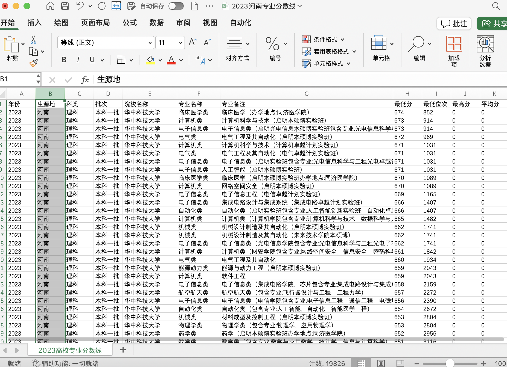The width and height of the screenshot is (507, 367).
Task: Open the fill color dropdown arrow
Action: (x=160, y=60)
